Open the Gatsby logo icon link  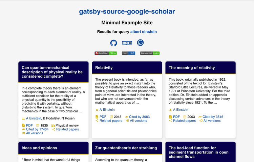pos(140,43)
